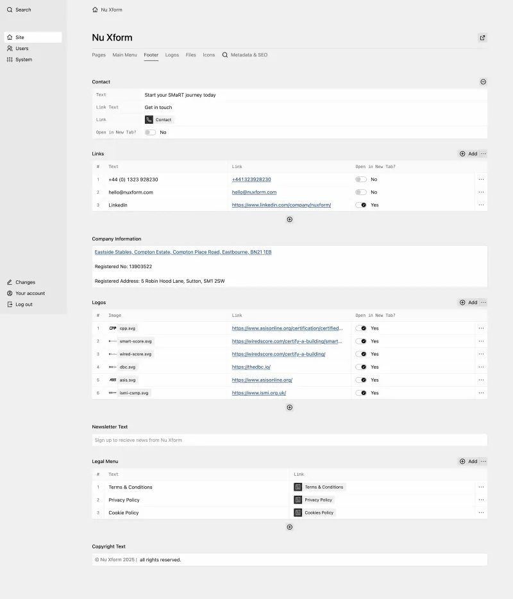Select the Users section in the sidebar
Image resolution: width=513 pixels, height=599 pixels.
[22, 48]
